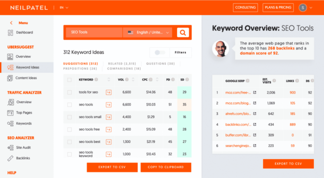
Task: Click the arrow icon beside 'seo tools best'
Action: click(x=109, y=142)
